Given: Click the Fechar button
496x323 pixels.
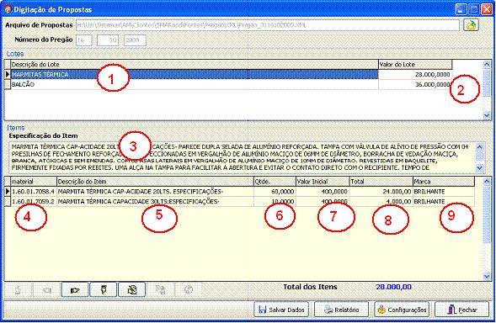Looking at the screenshot, I should click(461, 310).
